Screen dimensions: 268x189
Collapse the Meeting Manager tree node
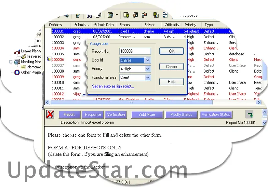click(x=11, y=62)
